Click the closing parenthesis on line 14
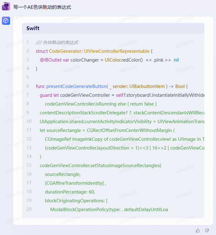This screenshot has width=216, height=235. click(x=40, y=156)
